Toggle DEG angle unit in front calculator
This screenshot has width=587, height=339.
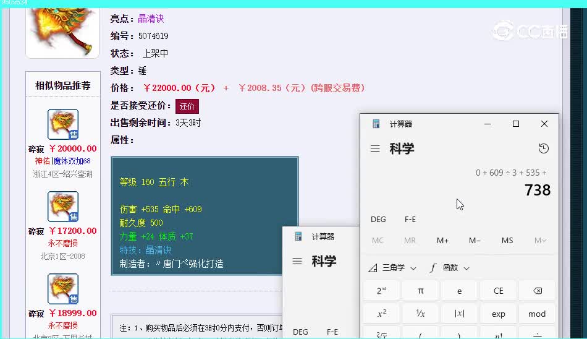[x=378, y=220]
